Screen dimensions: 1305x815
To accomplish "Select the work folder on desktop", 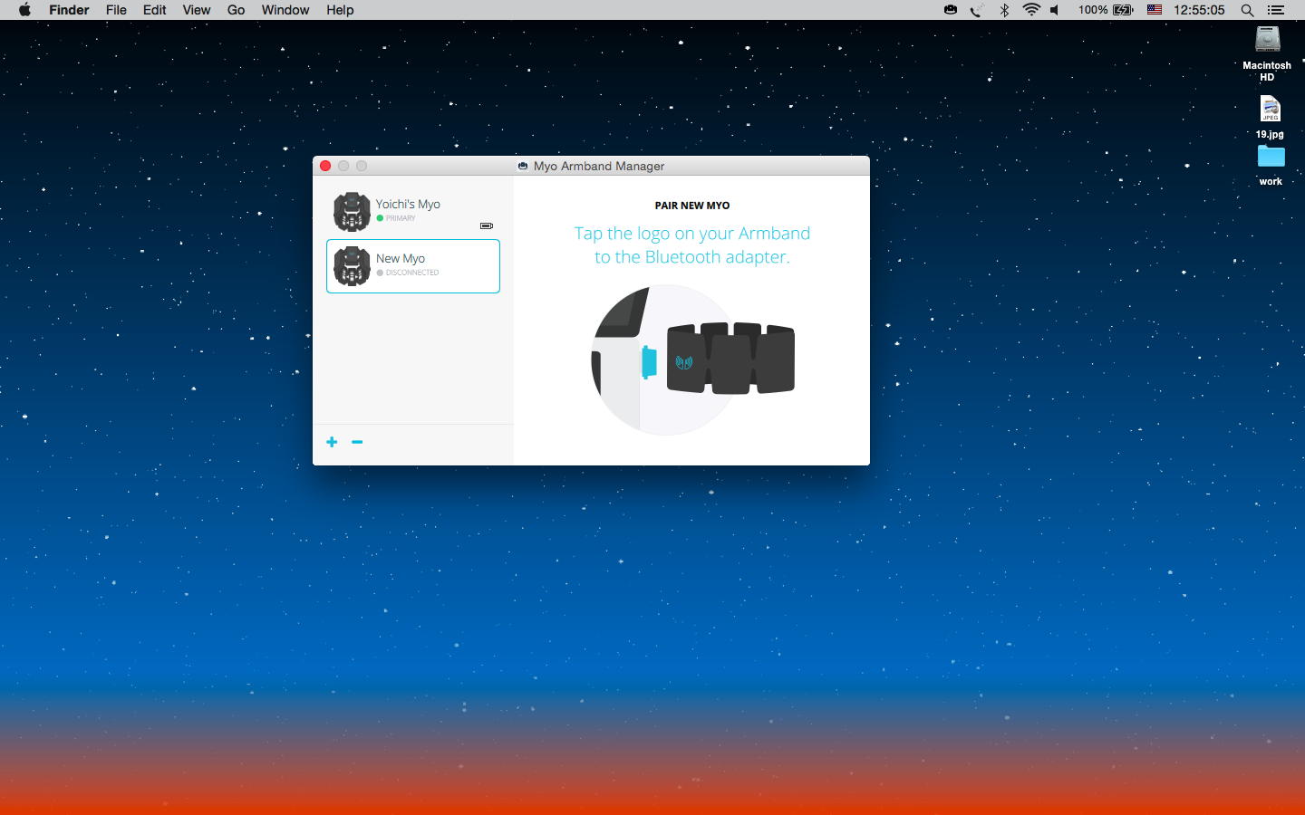I will [x=1271, y=158].
